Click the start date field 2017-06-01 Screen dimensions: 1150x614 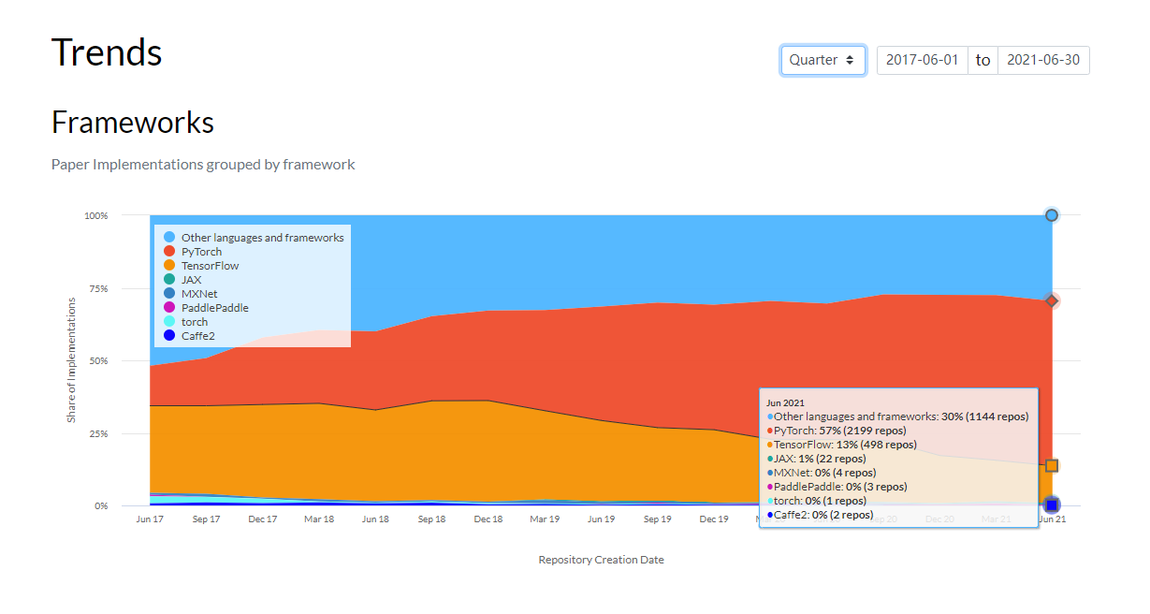923,60
